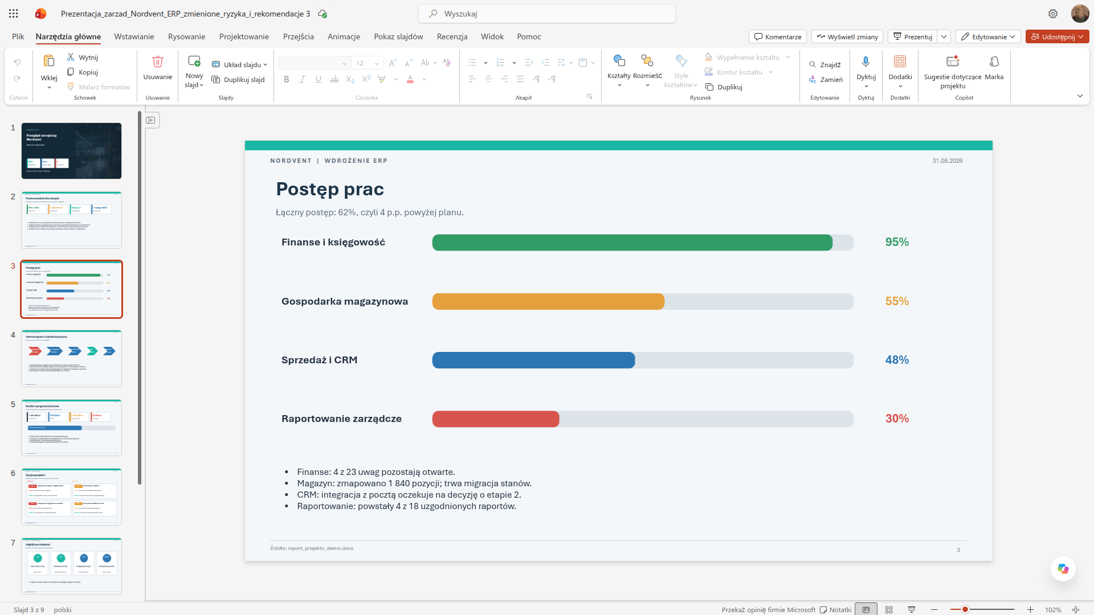Open the Copilot floating icon
This screenshot has height=615, width=1094.
[1063, 568]
